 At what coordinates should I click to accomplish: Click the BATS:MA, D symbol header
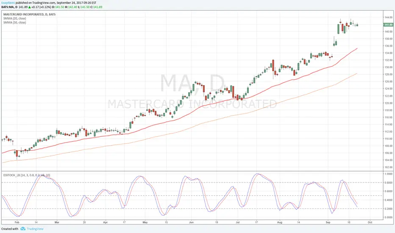[9, 7]
